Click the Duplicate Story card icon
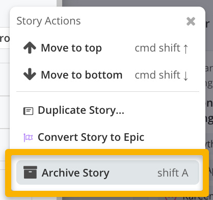213x200 pixels. tap(28, 111)
